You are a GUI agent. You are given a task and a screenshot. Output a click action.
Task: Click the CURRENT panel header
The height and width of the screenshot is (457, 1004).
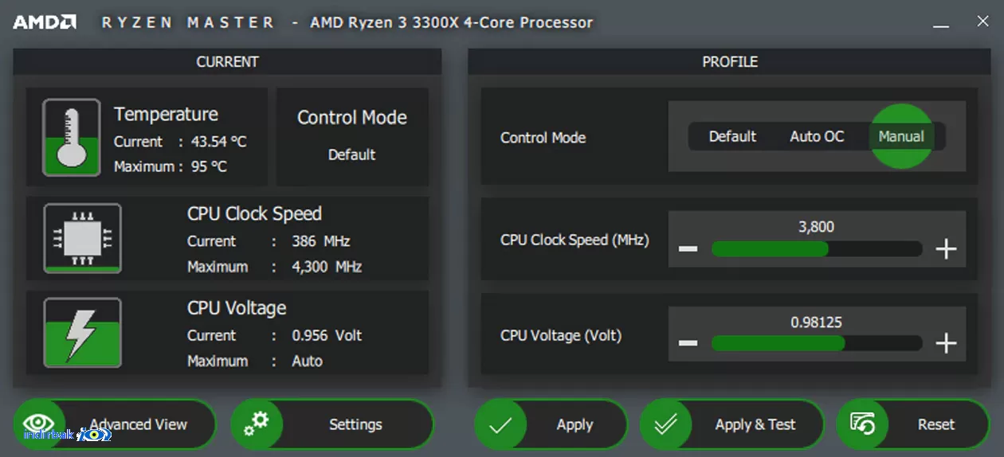227,61
